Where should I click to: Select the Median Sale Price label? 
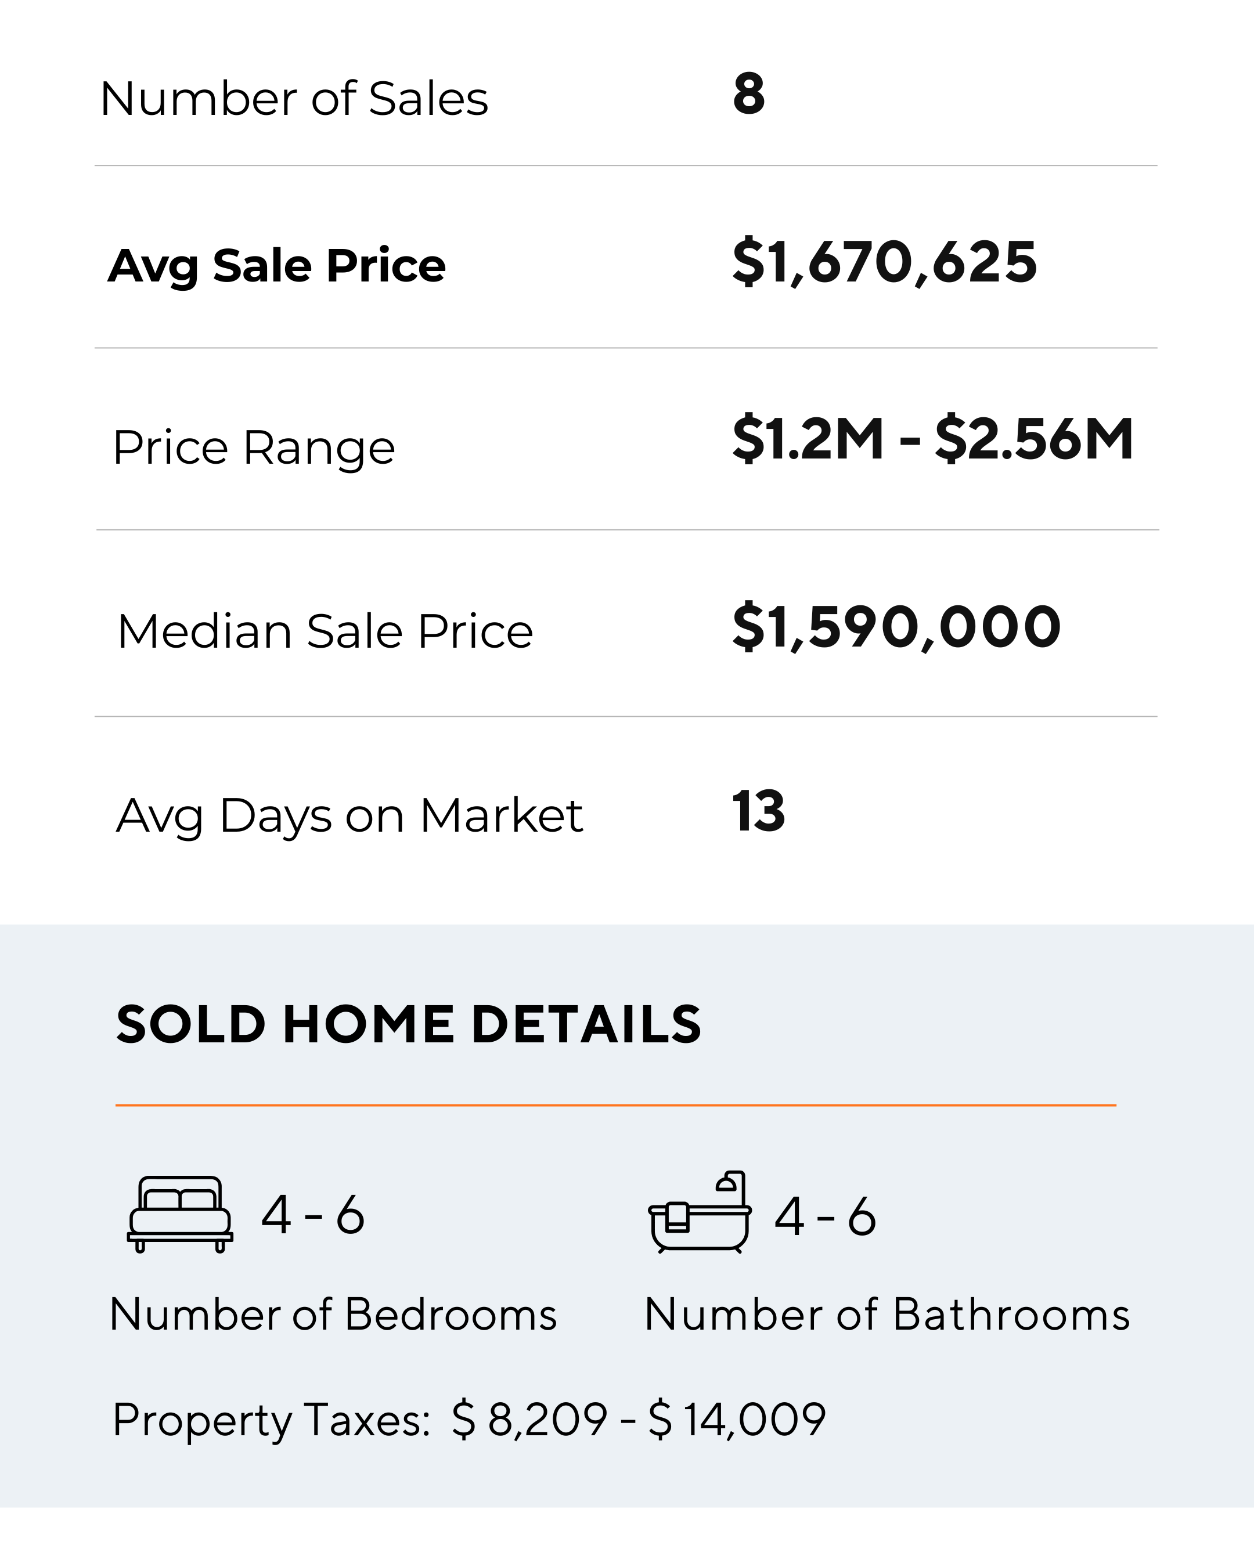click(325, 631)
